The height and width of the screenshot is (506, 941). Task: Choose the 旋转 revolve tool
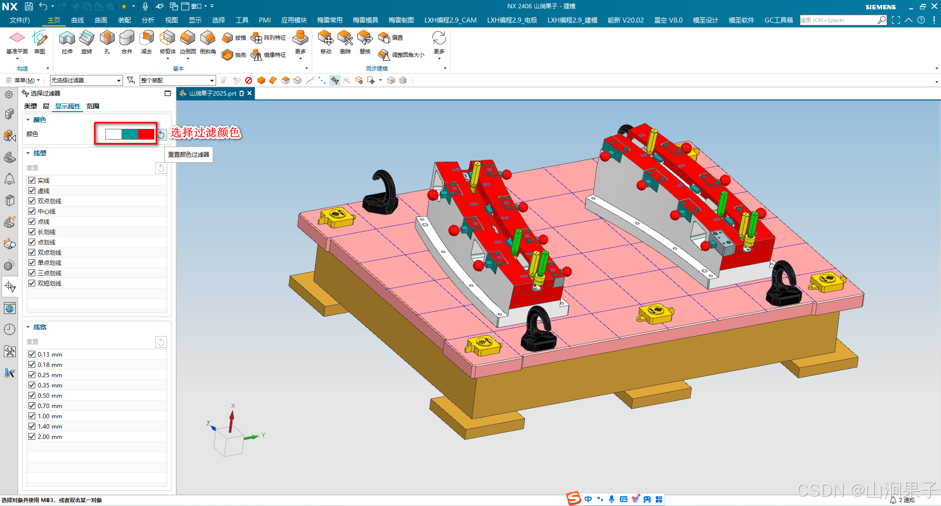87,42
